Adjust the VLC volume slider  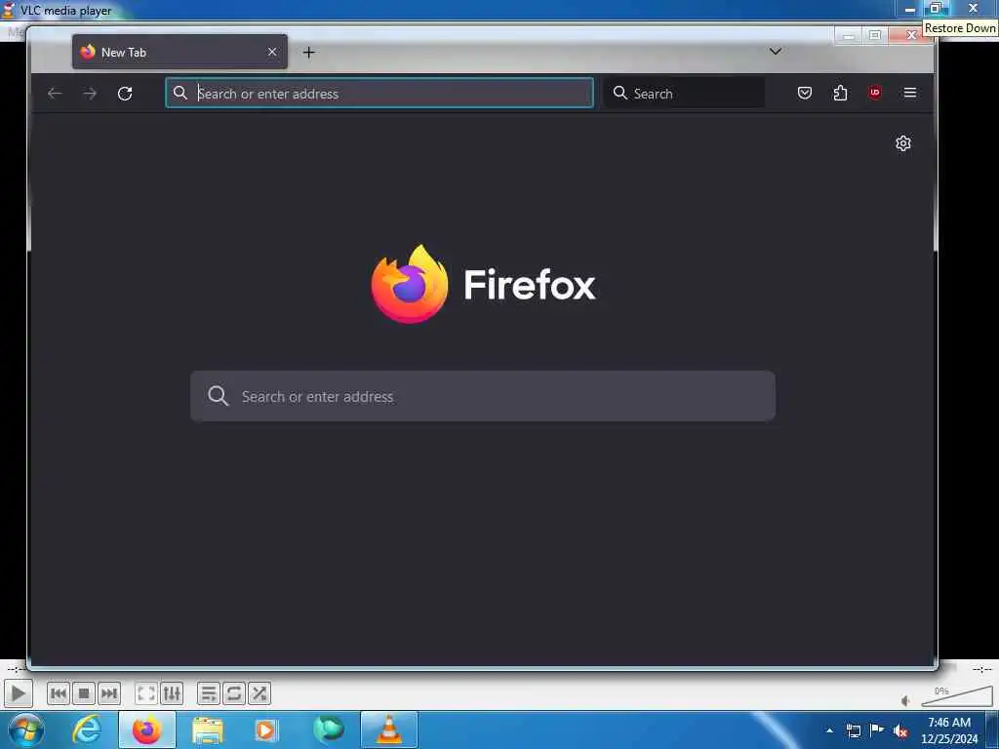957,696
